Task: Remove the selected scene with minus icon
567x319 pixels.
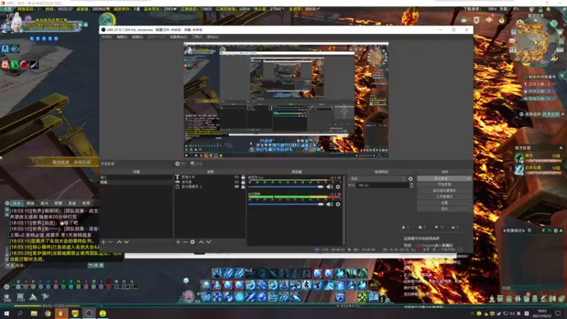Action: pos(111,242)
